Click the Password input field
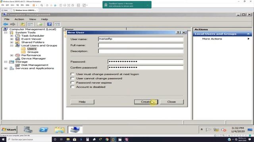This screenshot has width=254, height=142. [x=146, y=62]
